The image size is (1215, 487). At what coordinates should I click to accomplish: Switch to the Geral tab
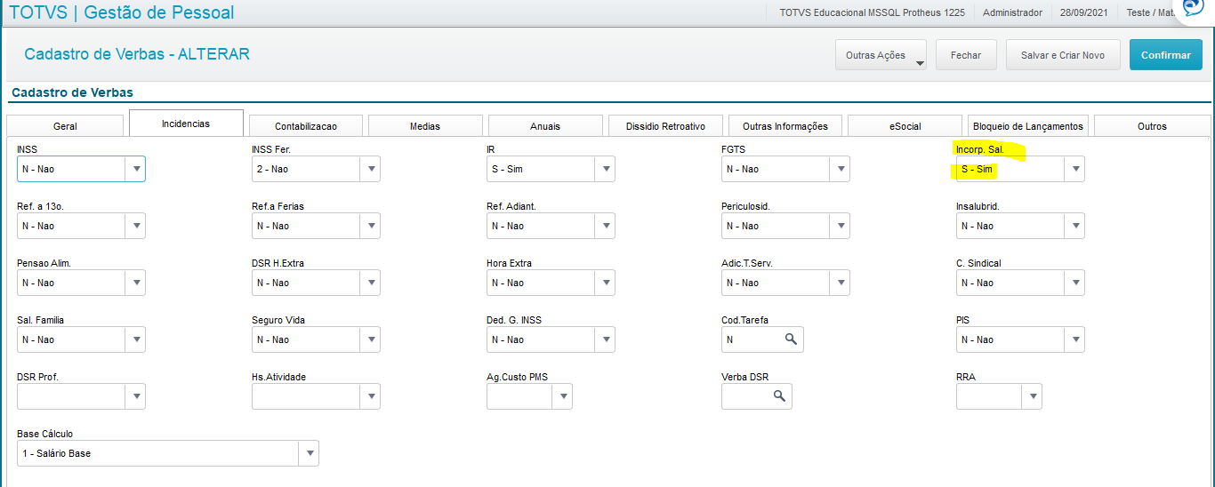pos(66,126)
